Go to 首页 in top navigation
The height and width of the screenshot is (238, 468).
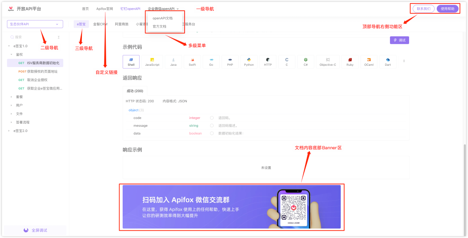click(x=85, y=9)
